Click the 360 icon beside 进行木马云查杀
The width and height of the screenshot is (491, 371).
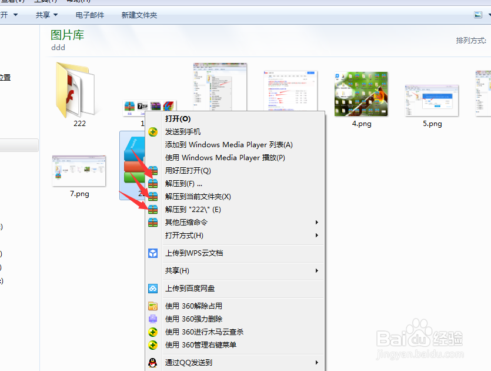coord(153,332)
